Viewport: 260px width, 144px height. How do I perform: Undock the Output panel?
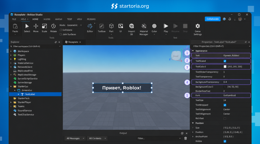click(182, 133)
